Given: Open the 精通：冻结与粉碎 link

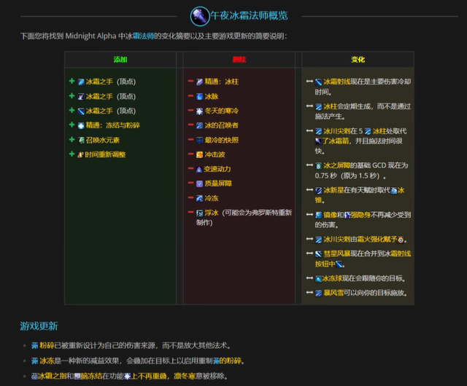Looking at the screenshot, I should point(113,125).
